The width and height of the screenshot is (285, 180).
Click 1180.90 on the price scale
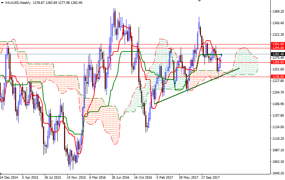(x=278, y=104)
